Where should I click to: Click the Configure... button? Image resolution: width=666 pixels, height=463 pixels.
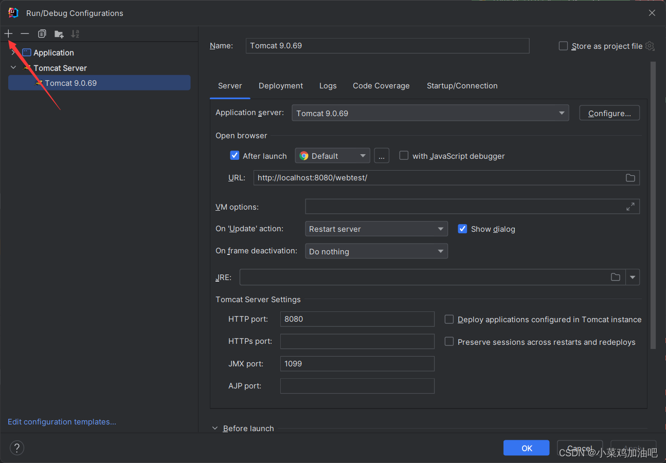[x=609, y=113]
